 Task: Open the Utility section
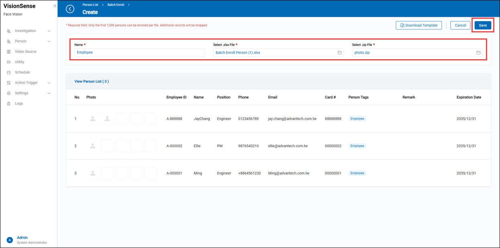[x=20, y=62]
